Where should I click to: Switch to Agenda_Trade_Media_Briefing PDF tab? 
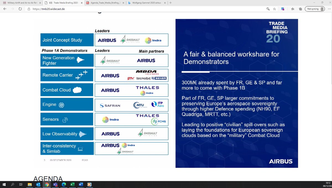pos(105,3)
